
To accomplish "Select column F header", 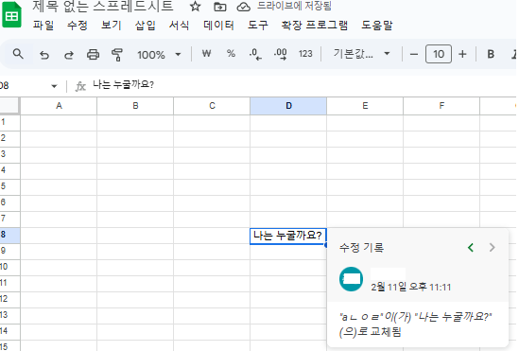I will [x=441, y=106].
